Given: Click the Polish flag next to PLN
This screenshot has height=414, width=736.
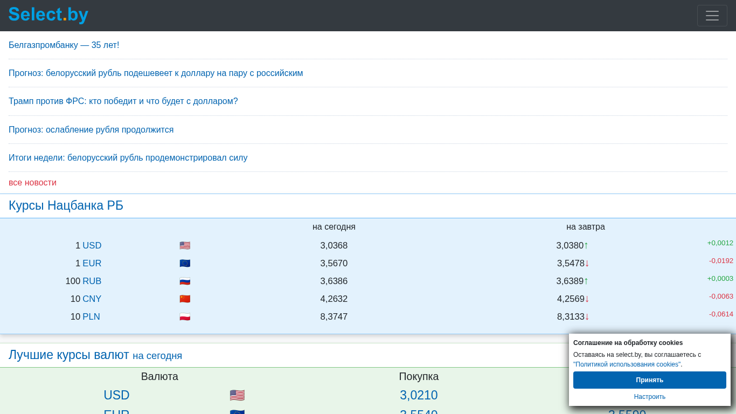Looking at the screenshot, I should 185,317.
